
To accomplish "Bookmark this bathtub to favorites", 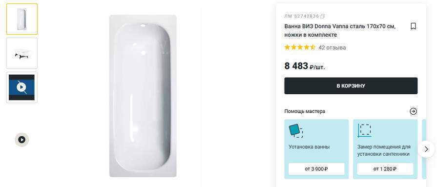I will coord(413,26).
